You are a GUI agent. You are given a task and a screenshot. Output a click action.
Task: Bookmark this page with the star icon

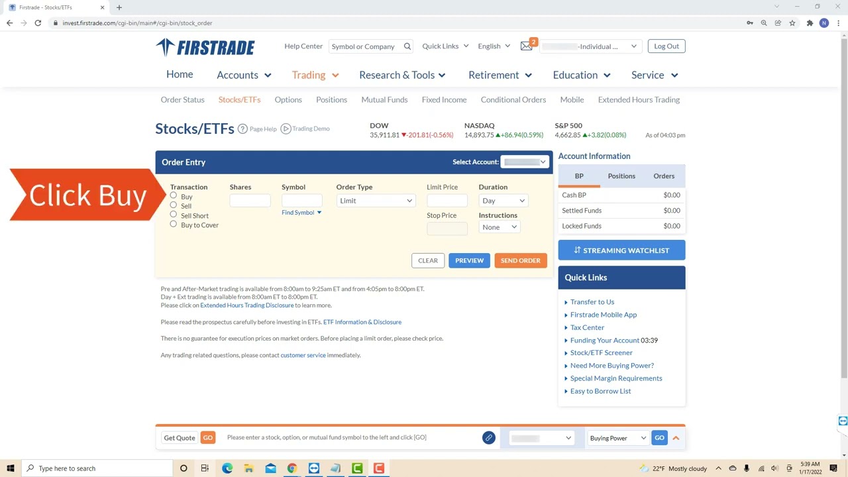click(x=792, y=23)
